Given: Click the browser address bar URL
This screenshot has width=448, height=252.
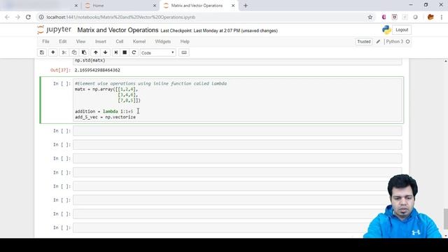Looking at the screenshot, I should click(x=121, y=17).
